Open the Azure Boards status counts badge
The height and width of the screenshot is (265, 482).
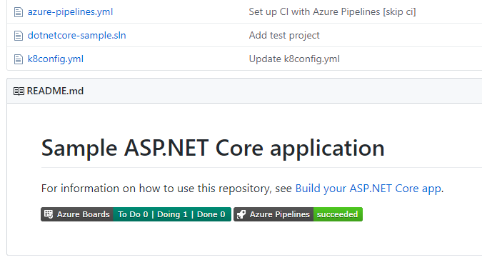point(172,214)
